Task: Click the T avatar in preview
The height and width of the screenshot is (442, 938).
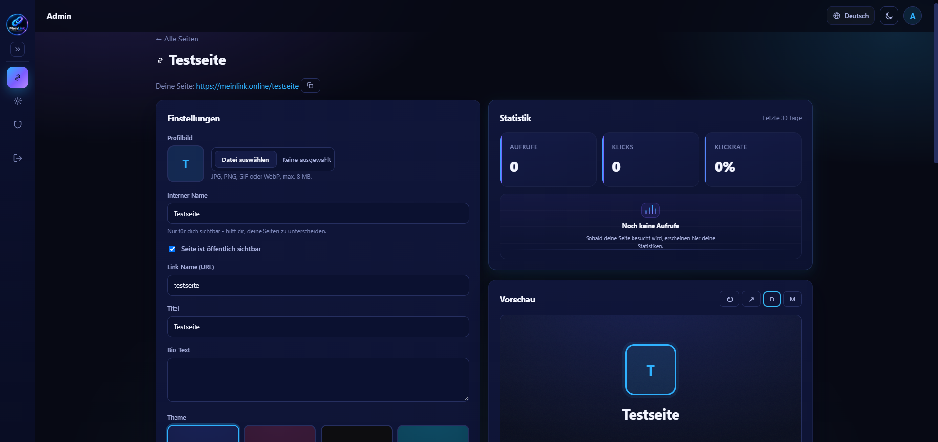Action: (651, 370)
